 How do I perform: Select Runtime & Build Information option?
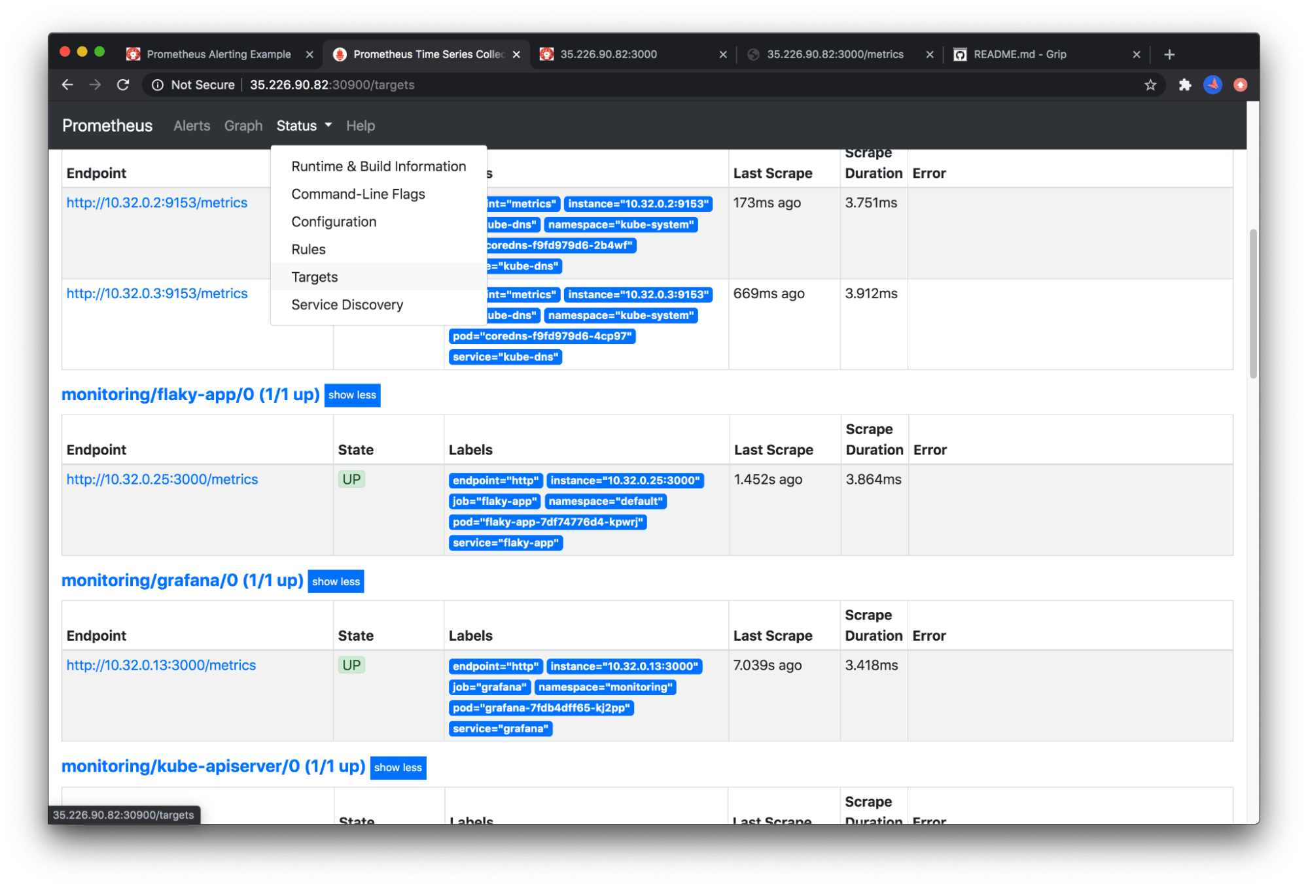(380, 165)
